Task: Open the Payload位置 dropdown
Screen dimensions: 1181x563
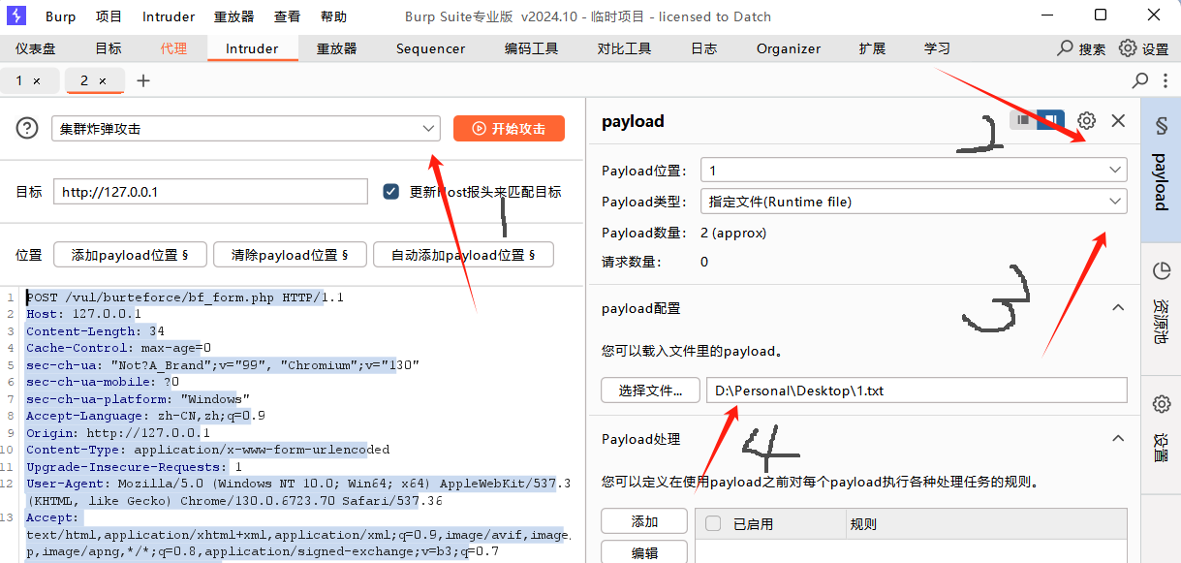Action: click(x=914, y=171)
